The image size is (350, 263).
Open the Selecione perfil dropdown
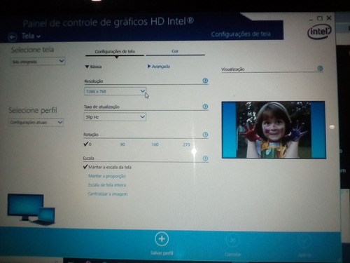point(36,122)
